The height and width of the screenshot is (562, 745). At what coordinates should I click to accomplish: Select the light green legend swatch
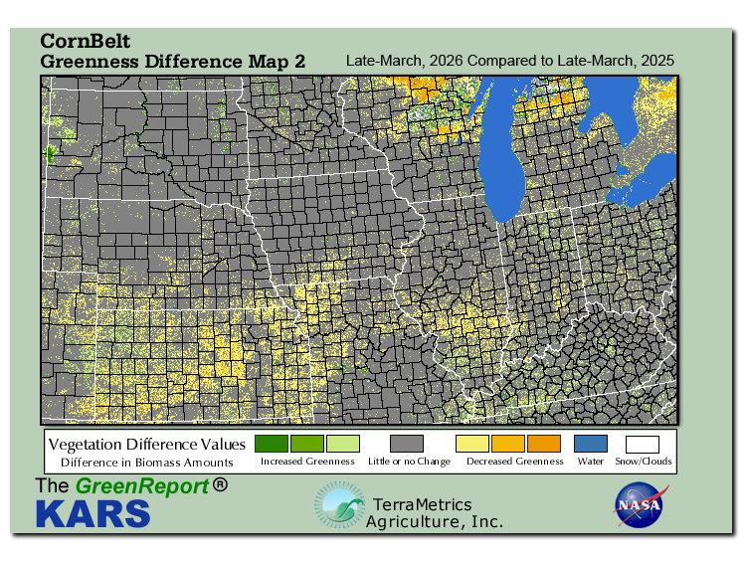(x=342, y=443)
